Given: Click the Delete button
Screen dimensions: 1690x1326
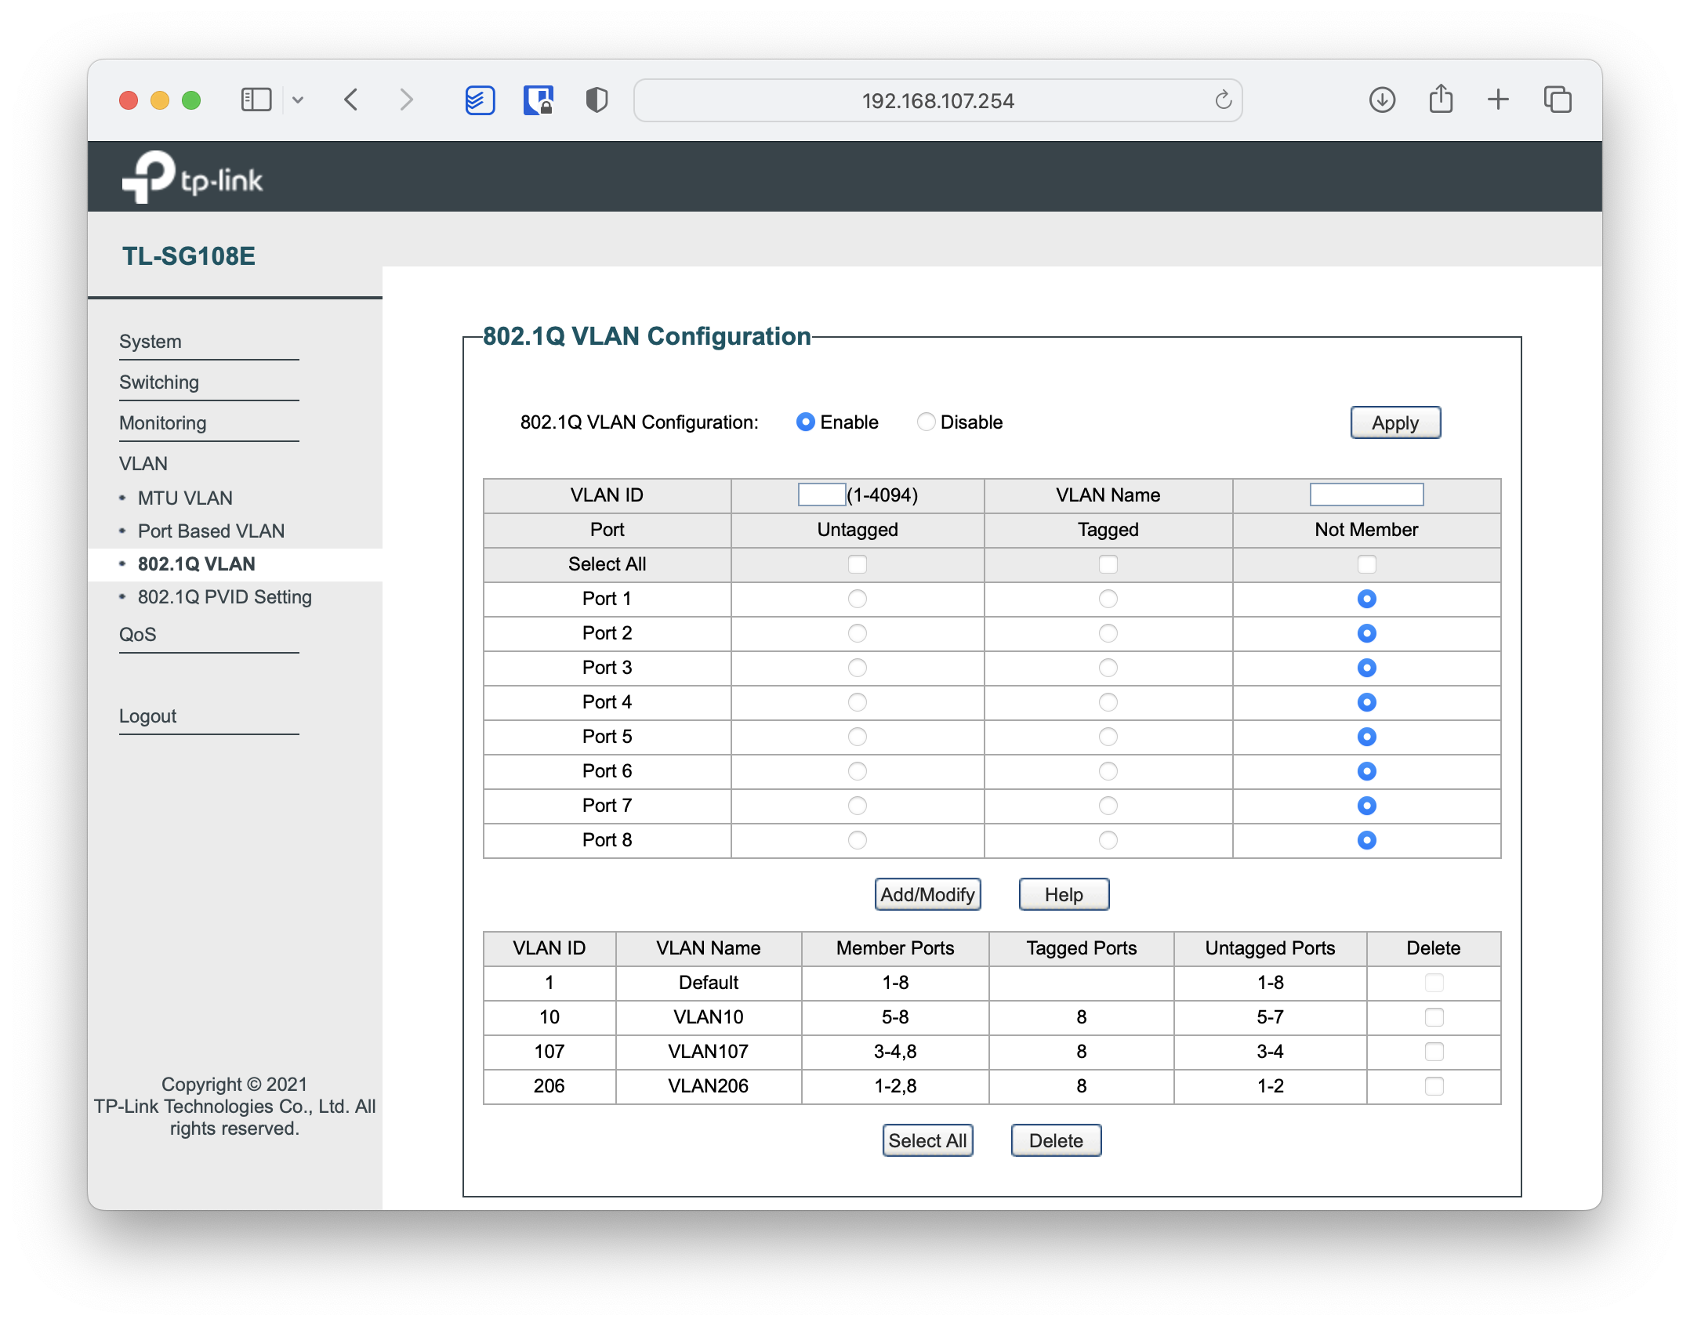Looking at the screenshot, I should [1056, 1141].
